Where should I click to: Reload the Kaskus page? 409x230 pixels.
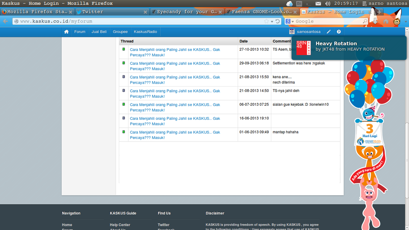(x=278, y=21)
